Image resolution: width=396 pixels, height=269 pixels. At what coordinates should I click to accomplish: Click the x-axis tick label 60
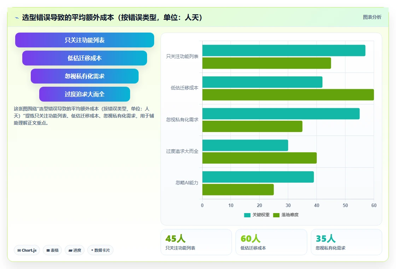point(374,206)
